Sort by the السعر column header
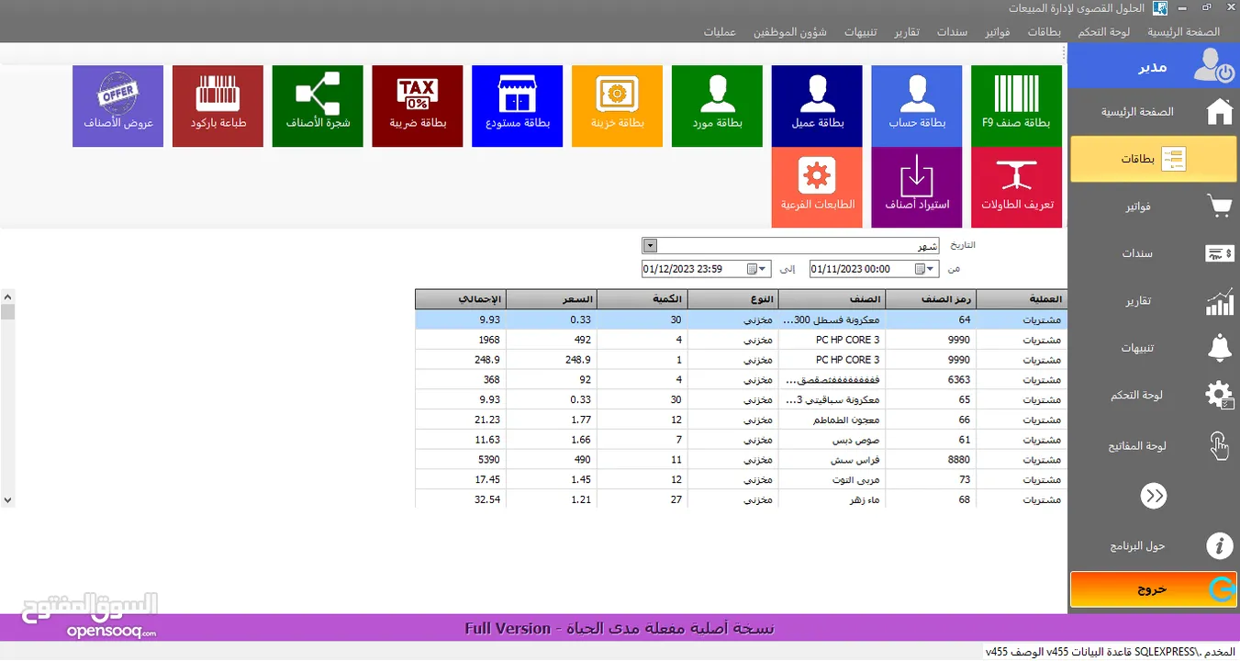The image size is (1240, 661). coord(551,299)
